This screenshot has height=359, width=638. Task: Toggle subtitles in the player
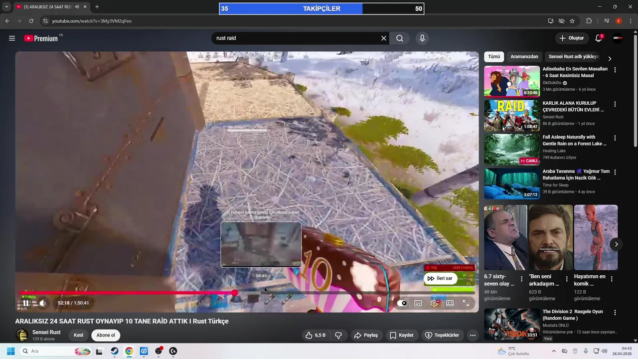[x=418, y=303]
